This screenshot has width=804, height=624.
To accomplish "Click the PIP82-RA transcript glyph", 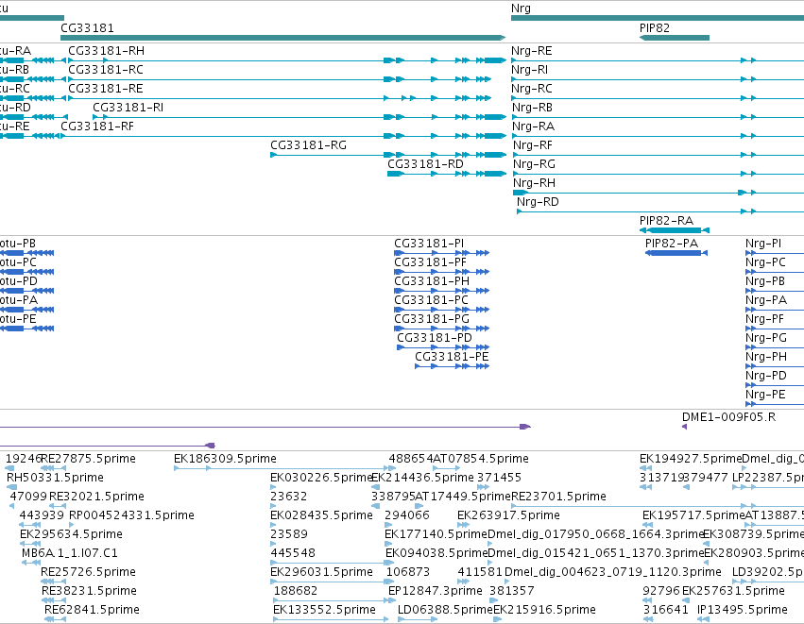I will point(675,230).
